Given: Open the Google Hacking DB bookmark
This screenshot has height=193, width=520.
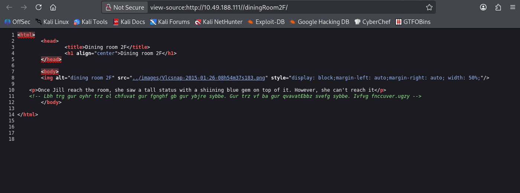Looking at the screenshot, I should 319,22.
